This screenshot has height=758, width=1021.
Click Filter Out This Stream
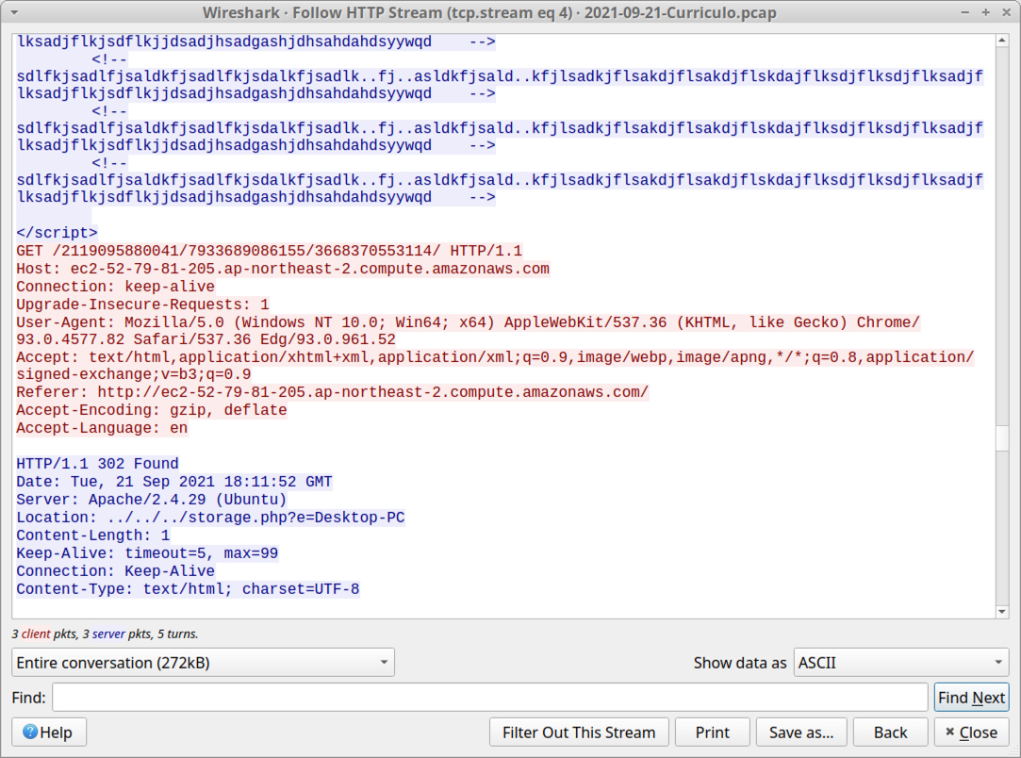(x=579, y=732)
